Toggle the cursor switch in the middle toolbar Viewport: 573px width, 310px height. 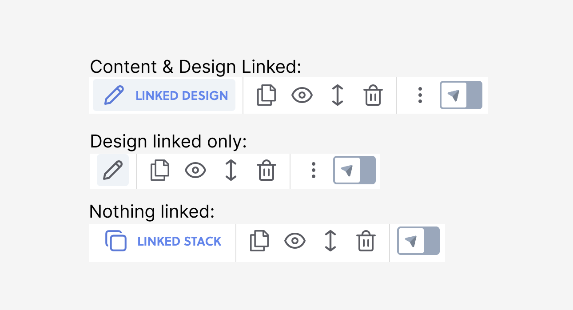[x=354, y=171]
